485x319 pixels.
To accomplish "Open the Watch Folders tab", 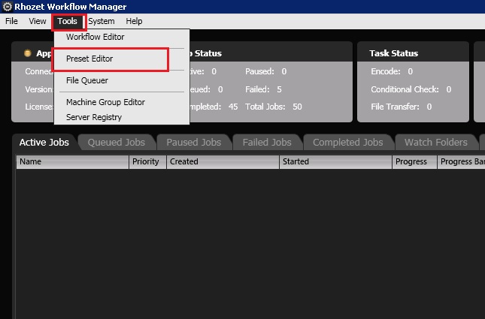I will pyautogui.click(x=436, y=142).
